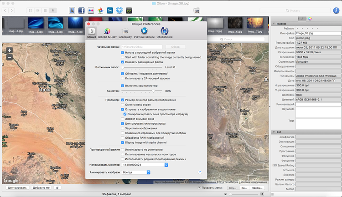Image resolution: width=342 pixels, height=197 pixels.
Task: Click the 'Добавить ме' button
Action: pyautogui.click(x=41, y=187)
